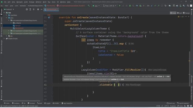Open the Build menu
193x108 pixels.
(45, 2)
